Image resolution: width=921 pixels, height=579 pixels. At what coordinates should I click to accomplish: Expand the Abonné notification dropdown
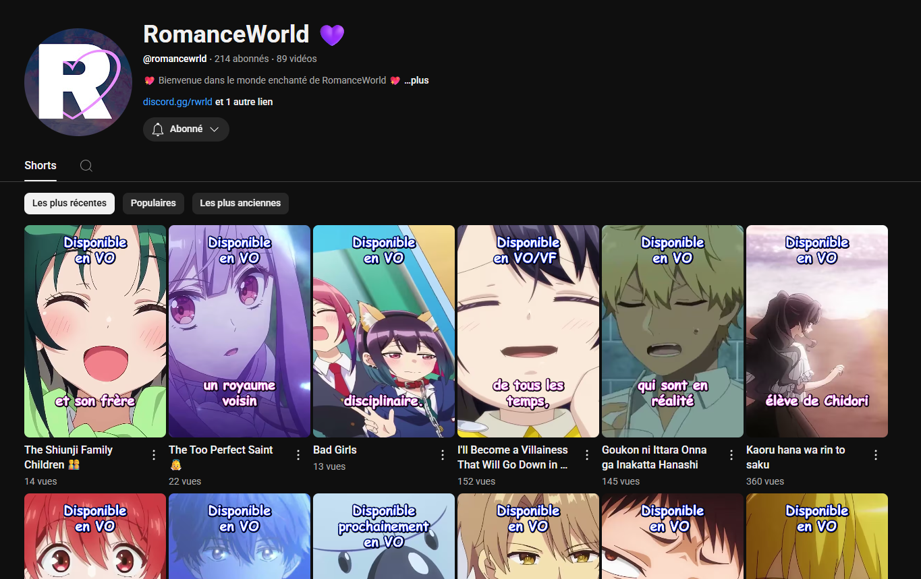pyautogui.click(x=186, y=129)
